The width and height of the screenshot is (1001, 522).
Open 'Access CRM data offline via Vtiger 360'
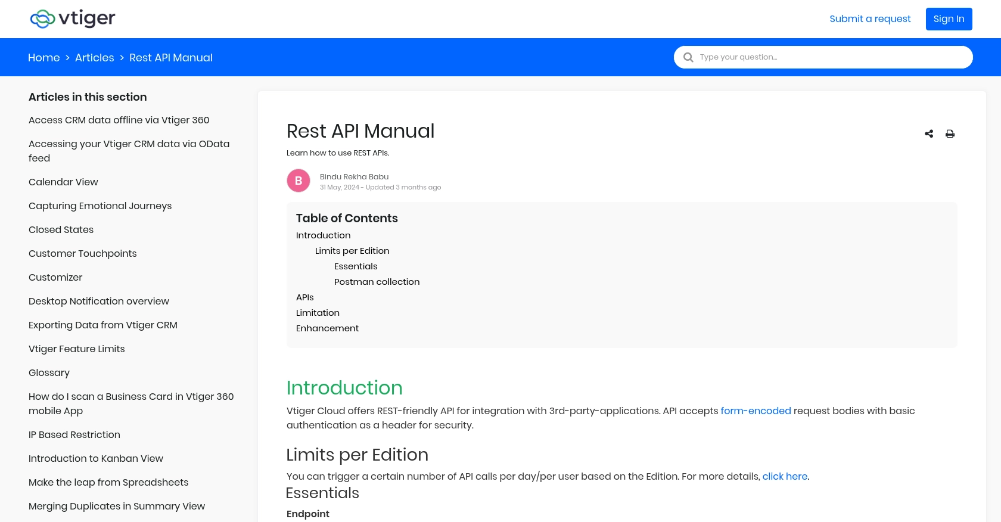[119, 120]
